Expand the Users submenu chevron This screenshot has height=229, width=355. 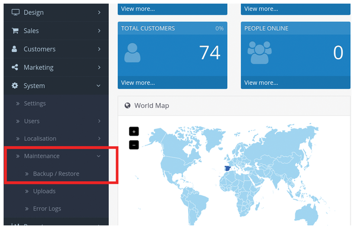(x=99, y=121)
